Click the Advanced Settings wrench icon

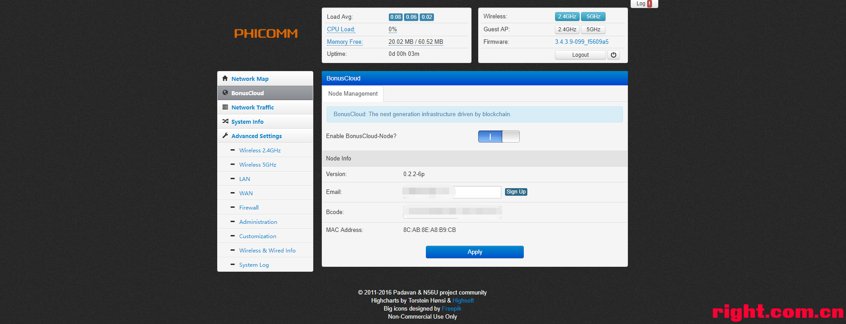225,135
